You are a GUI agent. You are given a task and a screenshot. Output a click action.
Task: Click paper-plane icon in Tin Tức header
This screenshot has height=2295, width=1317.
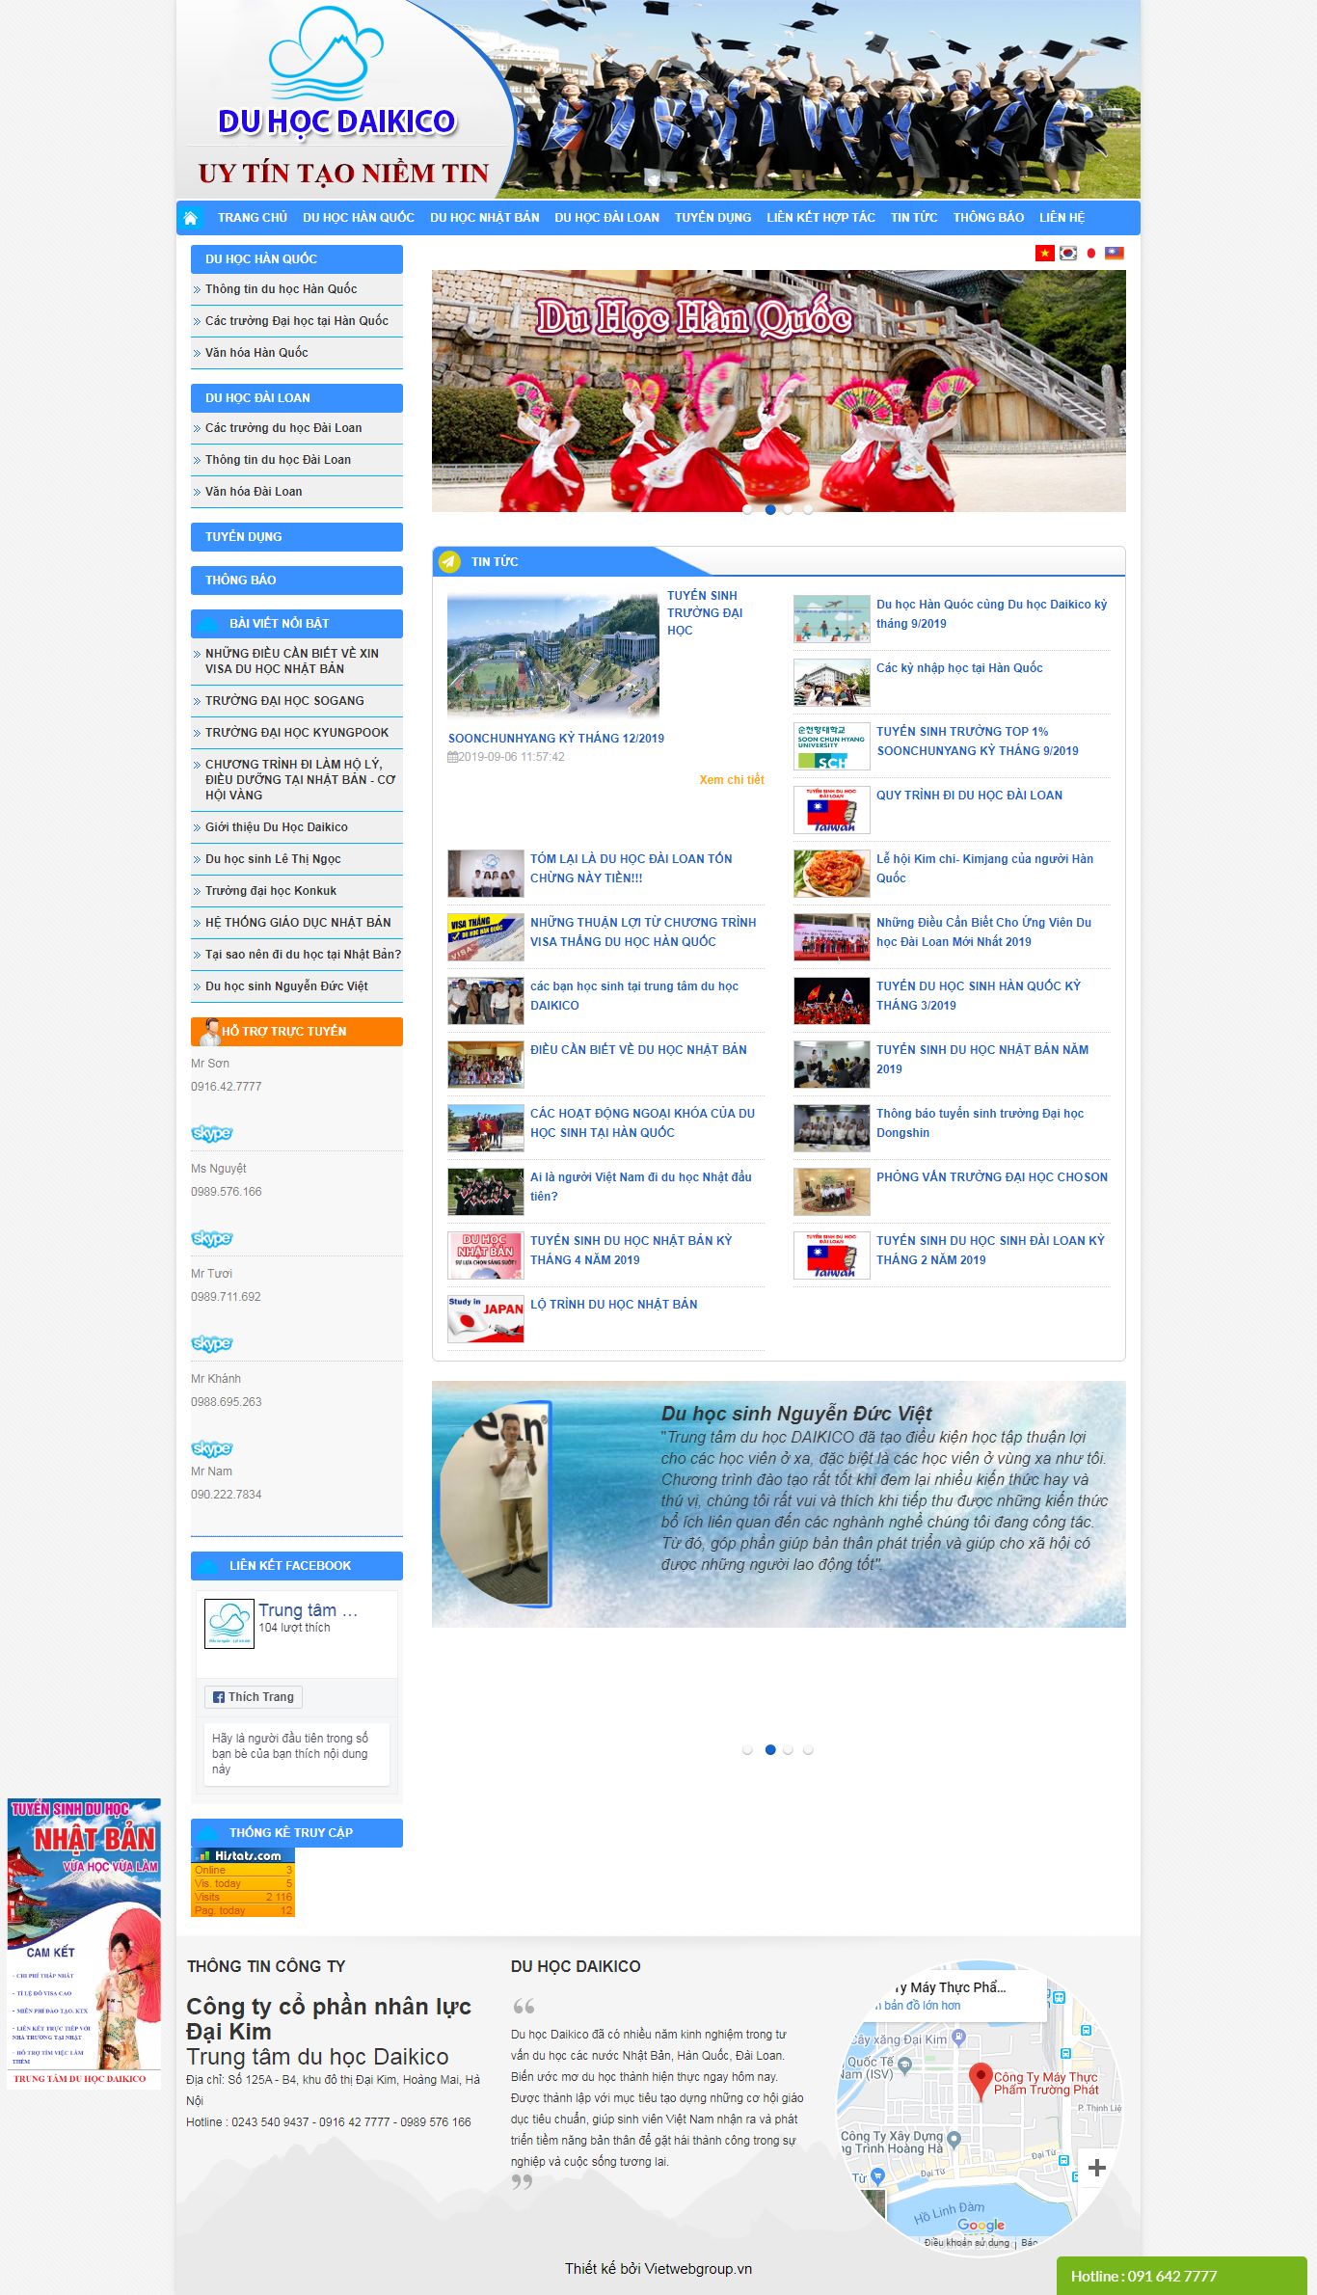449,561
